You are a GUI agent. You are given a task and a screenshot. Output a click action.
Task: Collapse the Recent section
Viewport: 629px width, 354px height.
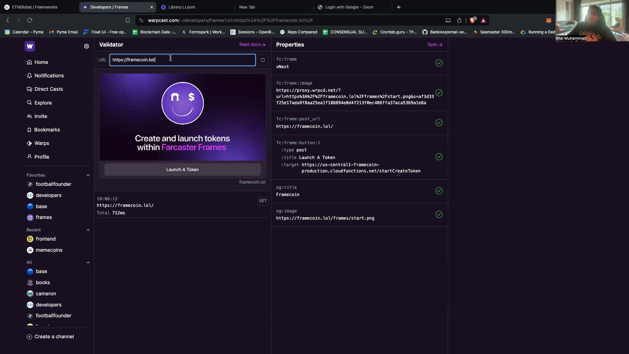[88, 230]
